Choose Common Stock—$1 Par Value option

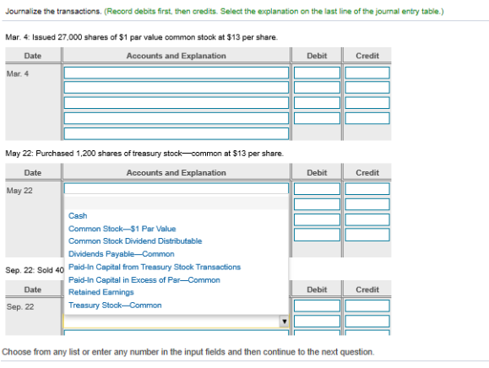coord(122,229)
